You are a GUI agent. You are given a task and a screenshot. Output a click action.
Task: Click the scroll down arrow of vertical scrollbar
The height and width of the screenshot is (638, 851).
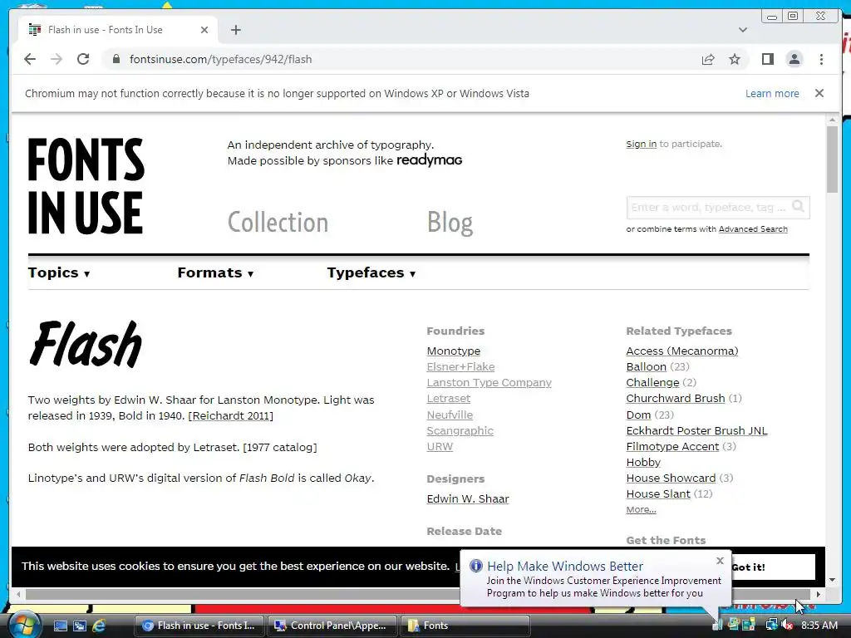coord(832,579)
